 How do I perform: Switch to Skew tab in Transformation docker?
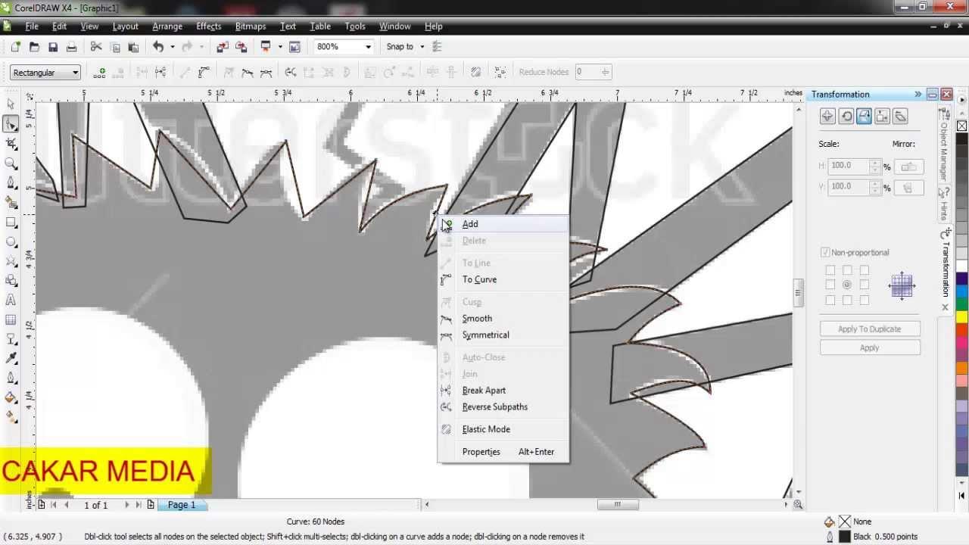[x=900, y=116]
